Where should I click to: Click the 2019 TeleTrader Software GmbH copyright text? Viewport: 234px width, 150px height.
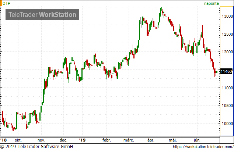36,147
